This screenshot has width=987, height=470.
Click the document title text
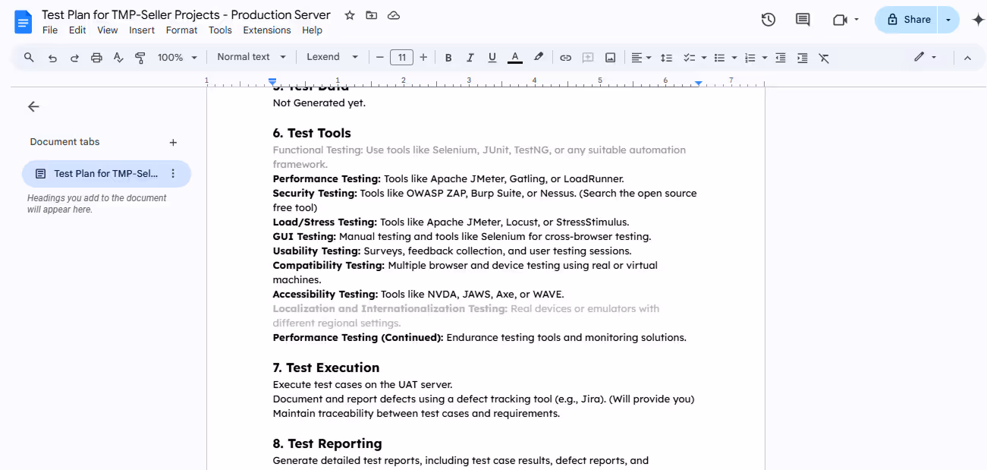click(186, 15)
